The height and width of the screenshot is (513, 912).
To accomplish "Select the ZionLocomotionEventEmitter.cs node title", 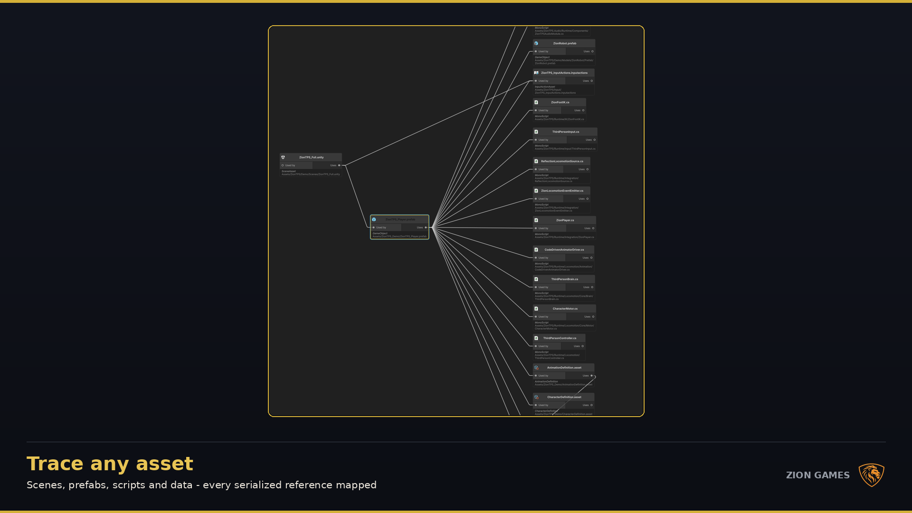I will (x=562, y=190).
